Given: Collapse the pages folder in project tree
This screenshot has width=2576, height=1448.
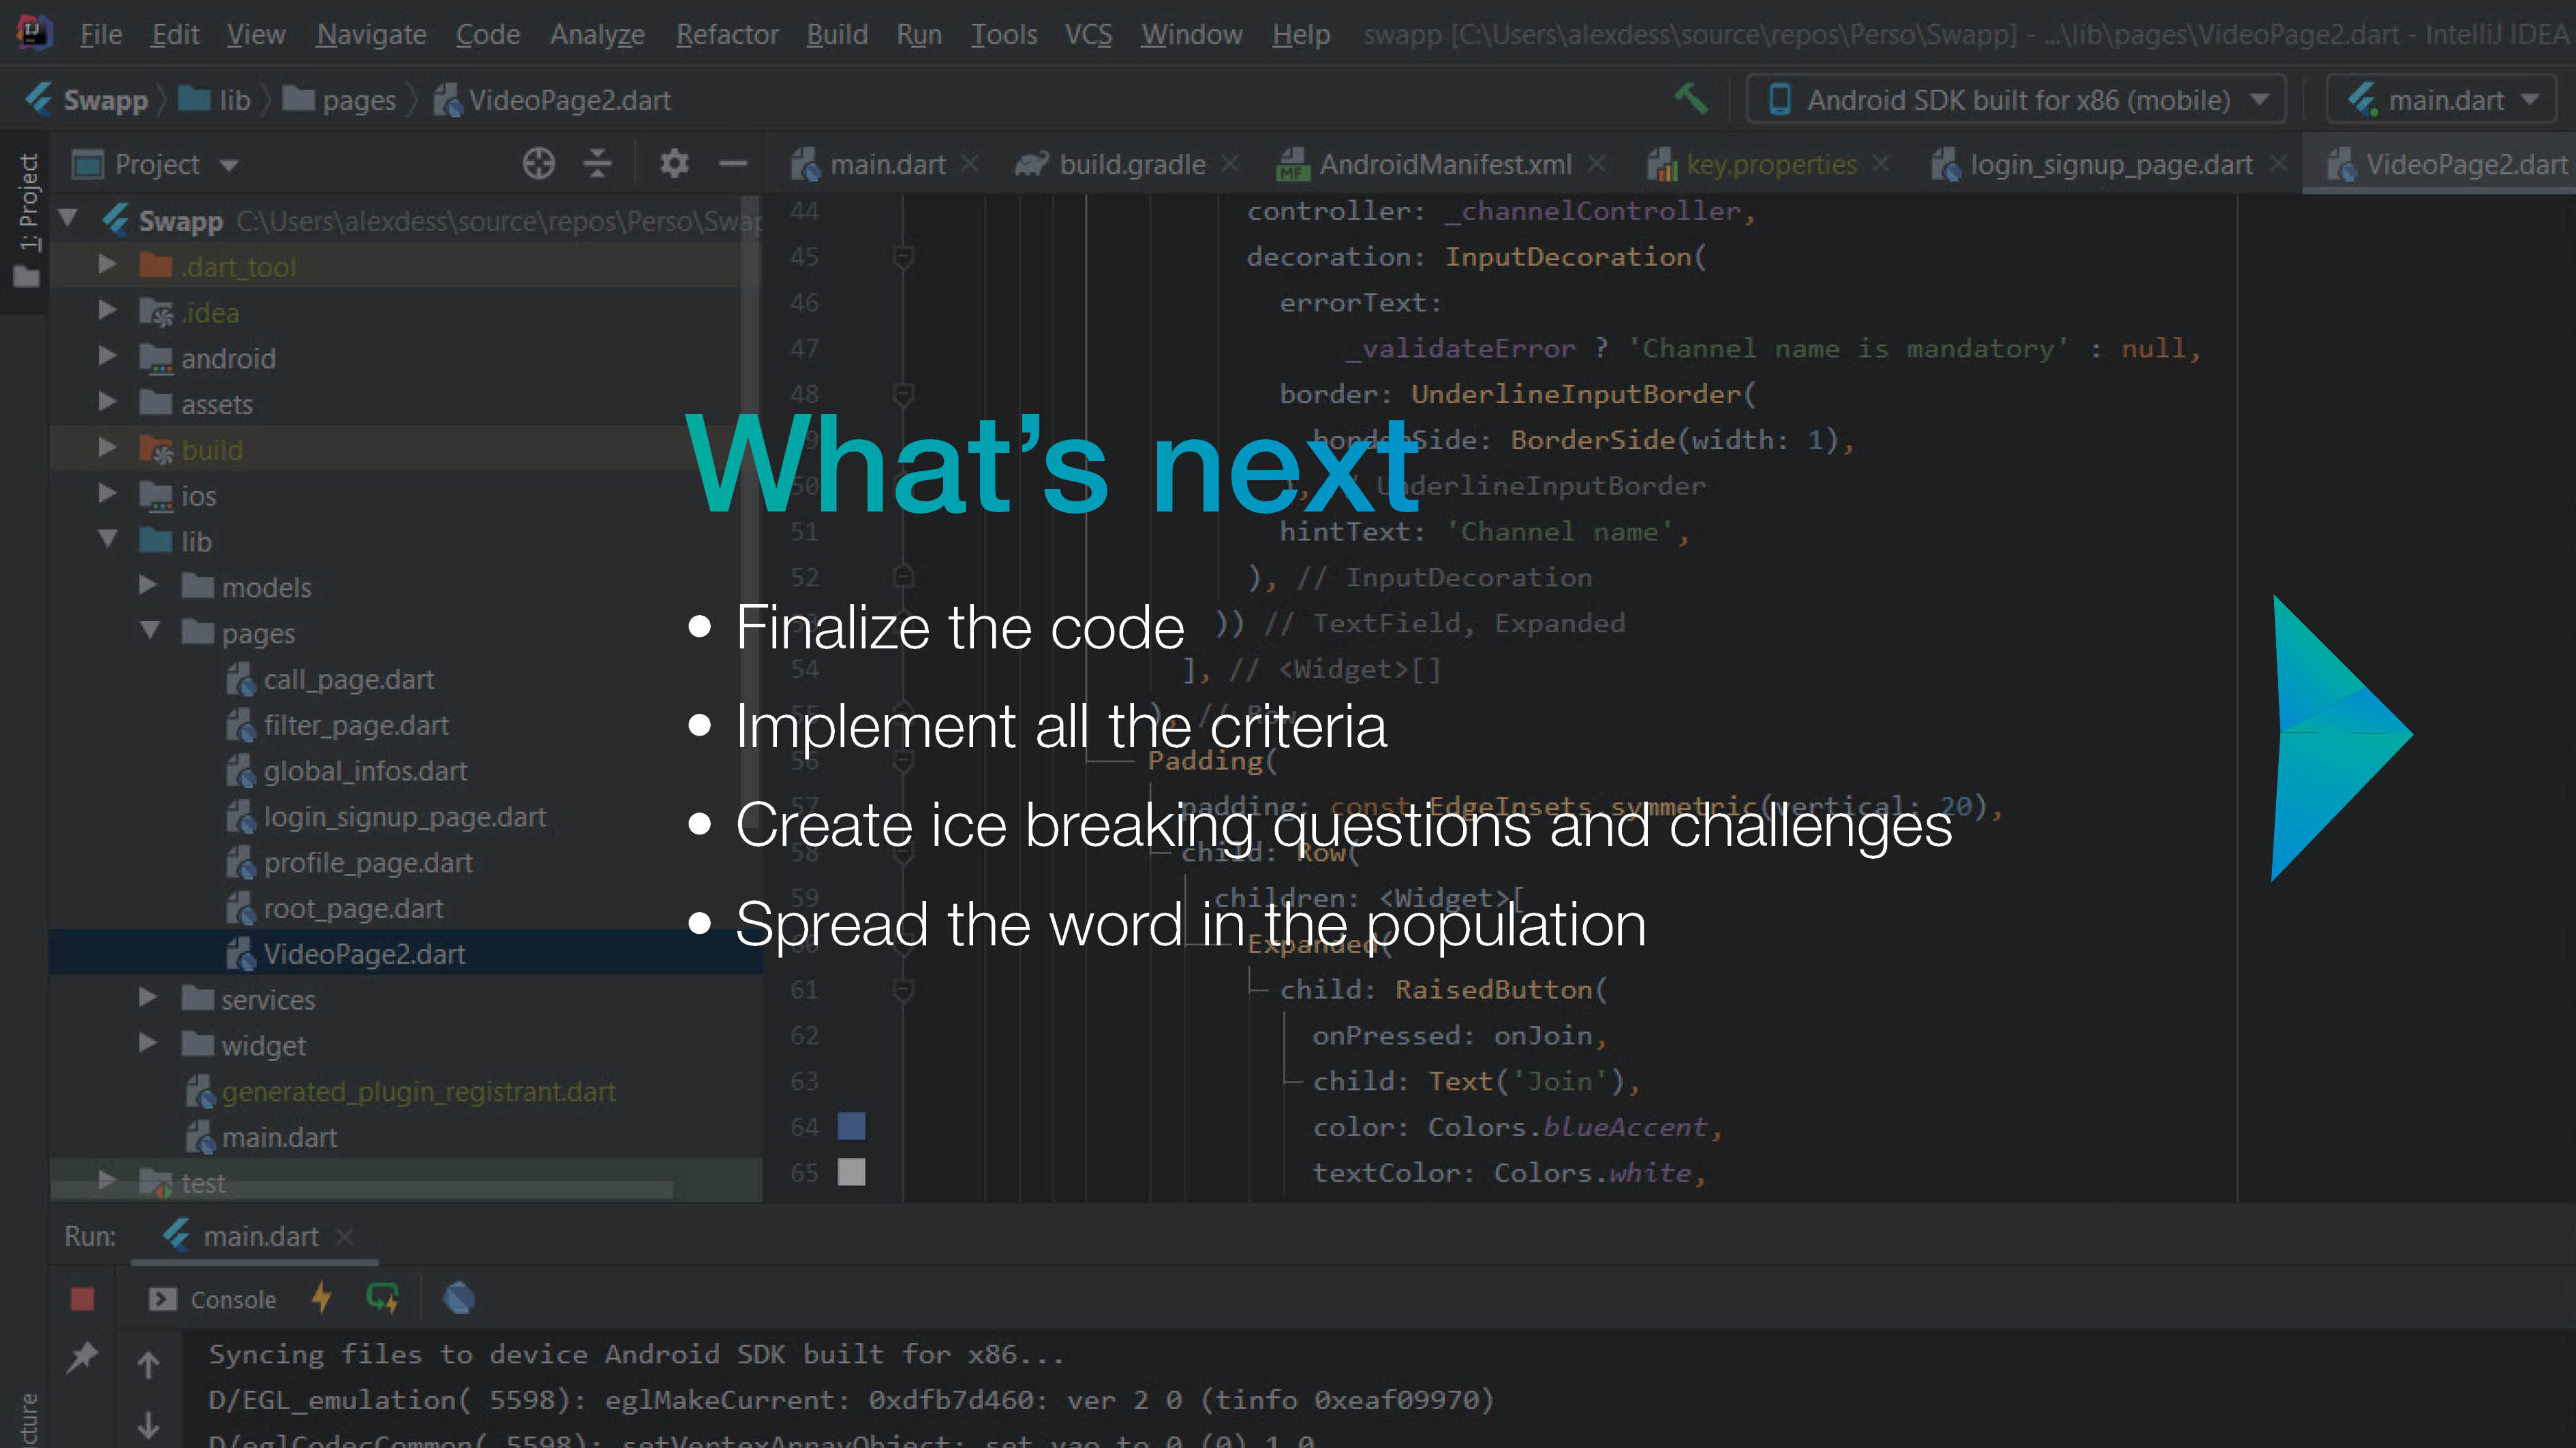Looking at the screenshot, I should 150,631.
